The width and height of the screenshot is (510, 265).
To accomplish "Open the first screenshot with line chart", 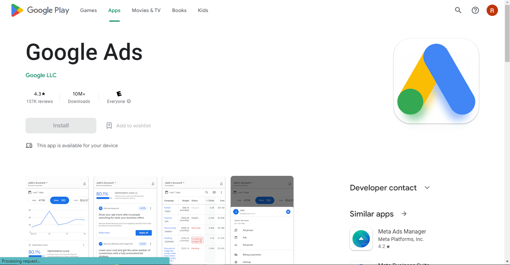I will click(57, 220).
